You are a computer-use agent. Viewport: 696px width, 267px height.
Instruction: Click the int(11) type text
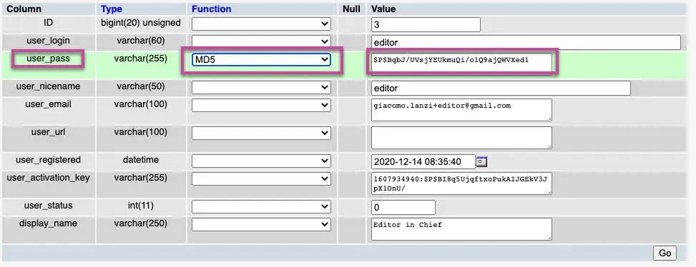(141, 206)
